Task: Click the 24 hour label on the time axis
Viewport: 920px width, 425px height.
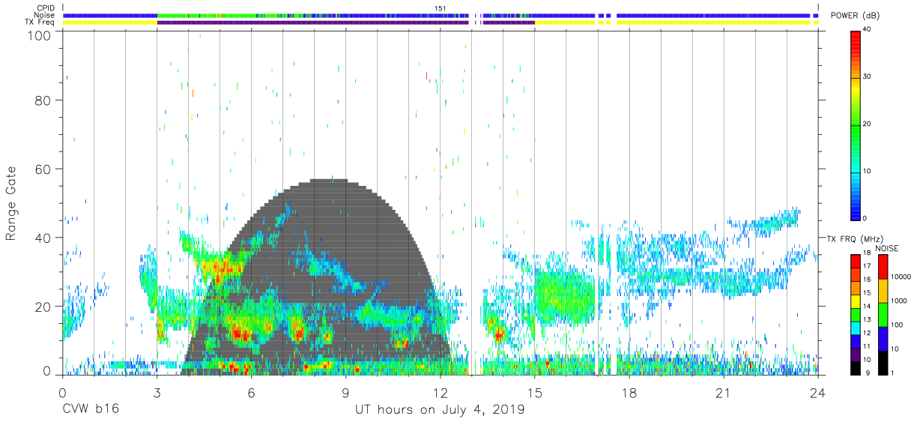Action: click(x=818, y=393)
